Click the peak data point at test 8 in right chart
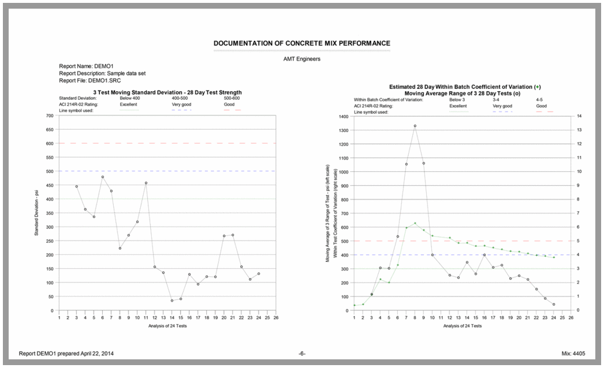604x368 pixels. [x=415, y=126]
